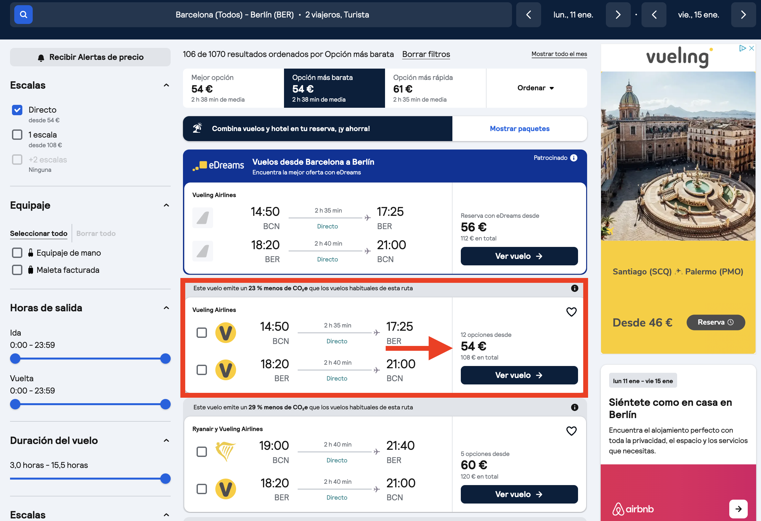Viewport: 761px width, 521px height.
Task: Select the Opción más barata tab
Action: click(x=334, y=88)
